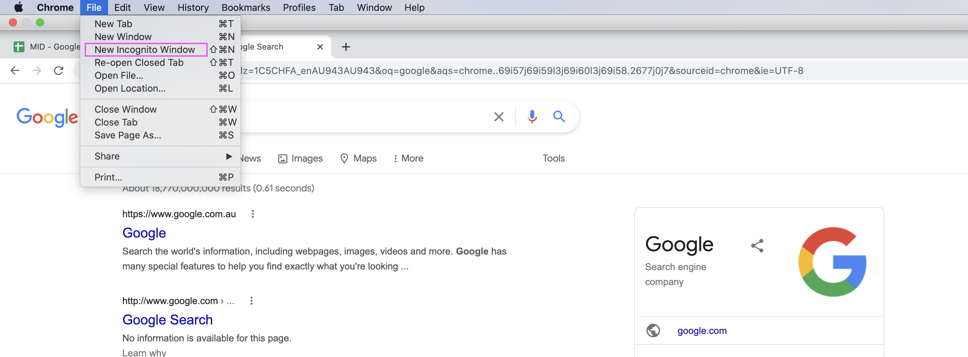Click the browser back arrow
The image size is (968, 357).
tap(15, 71)
